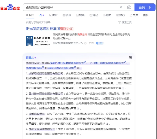Viewport: 157px width, 139px height.
Task: Clear the search box with the X icon
Action: click(x=121, y=7)
